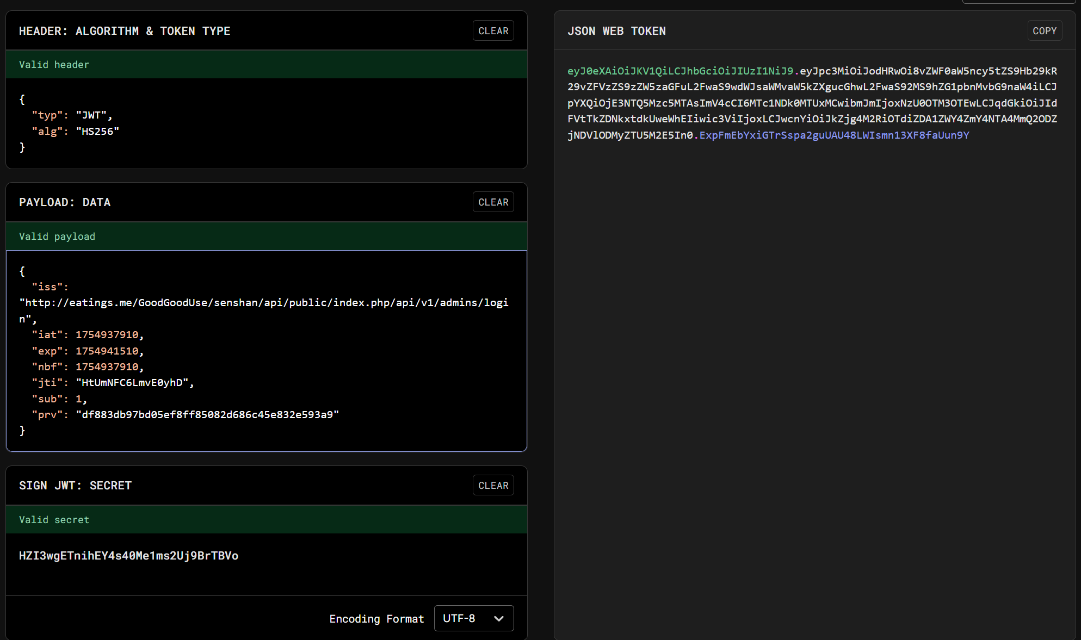Image resolution: width=1081 pixels, height=640 pixels.
Task: Click the SIGN JWT: SECRET title
Action: click(75, 486)
